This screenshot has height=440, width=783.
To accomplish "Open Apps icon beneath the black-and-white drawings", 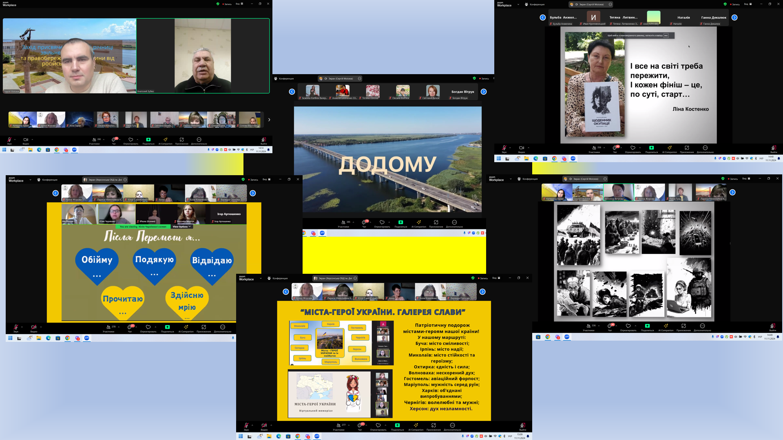I will coord(683,327).
